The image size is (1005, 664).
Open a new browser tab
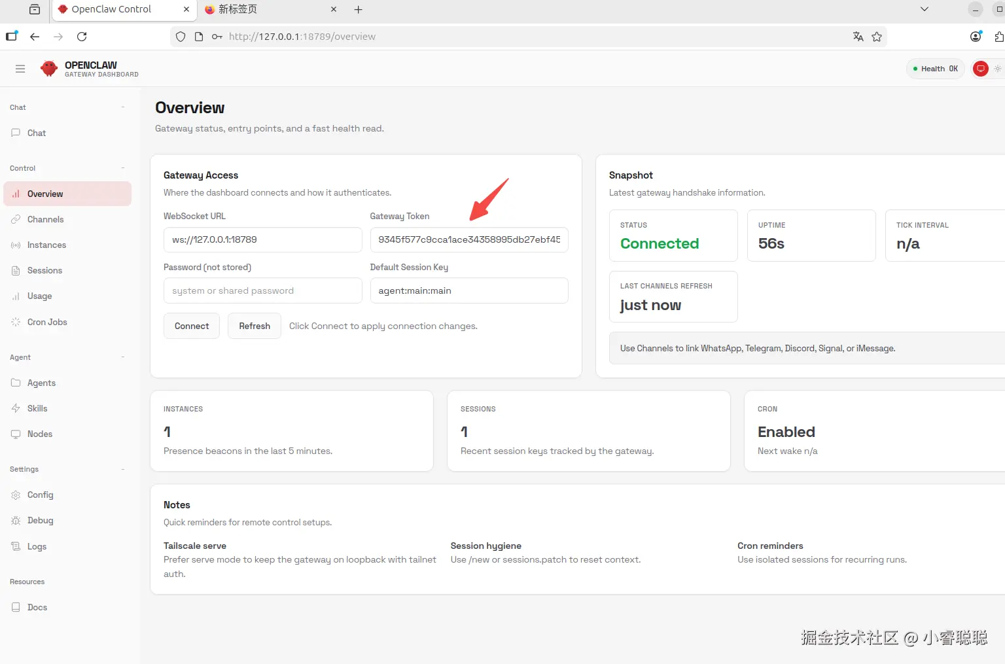coord(358,9)
